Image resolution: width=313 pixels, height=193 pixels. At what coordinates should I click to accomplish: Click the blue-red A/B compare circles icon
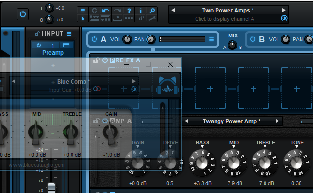tap(97, 89)
